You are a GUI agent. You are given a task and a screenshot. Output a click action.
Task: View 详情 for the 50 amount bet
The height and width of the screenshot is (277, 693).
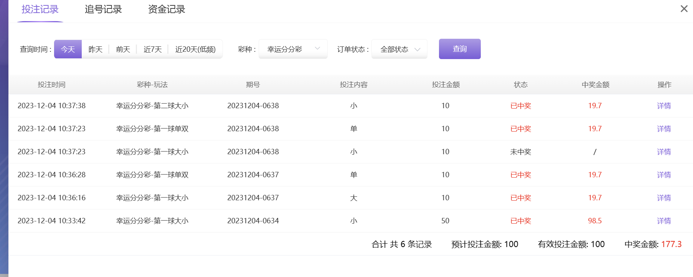click(x=664, y=221)
